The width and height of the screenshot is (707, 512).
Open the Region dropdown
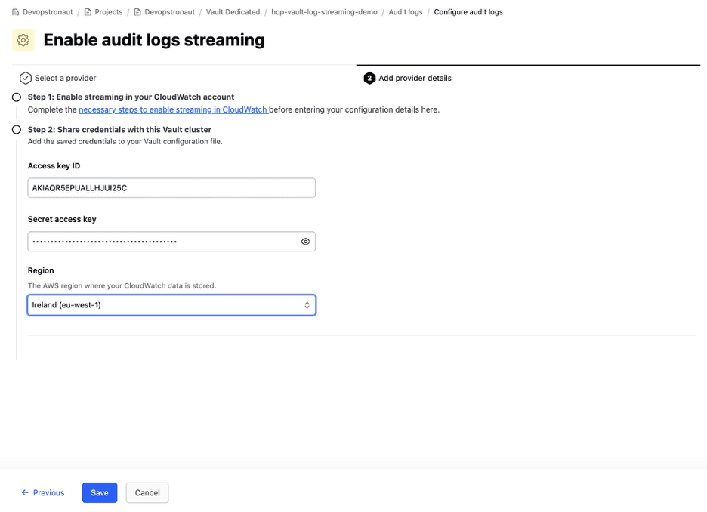point(171,304)
